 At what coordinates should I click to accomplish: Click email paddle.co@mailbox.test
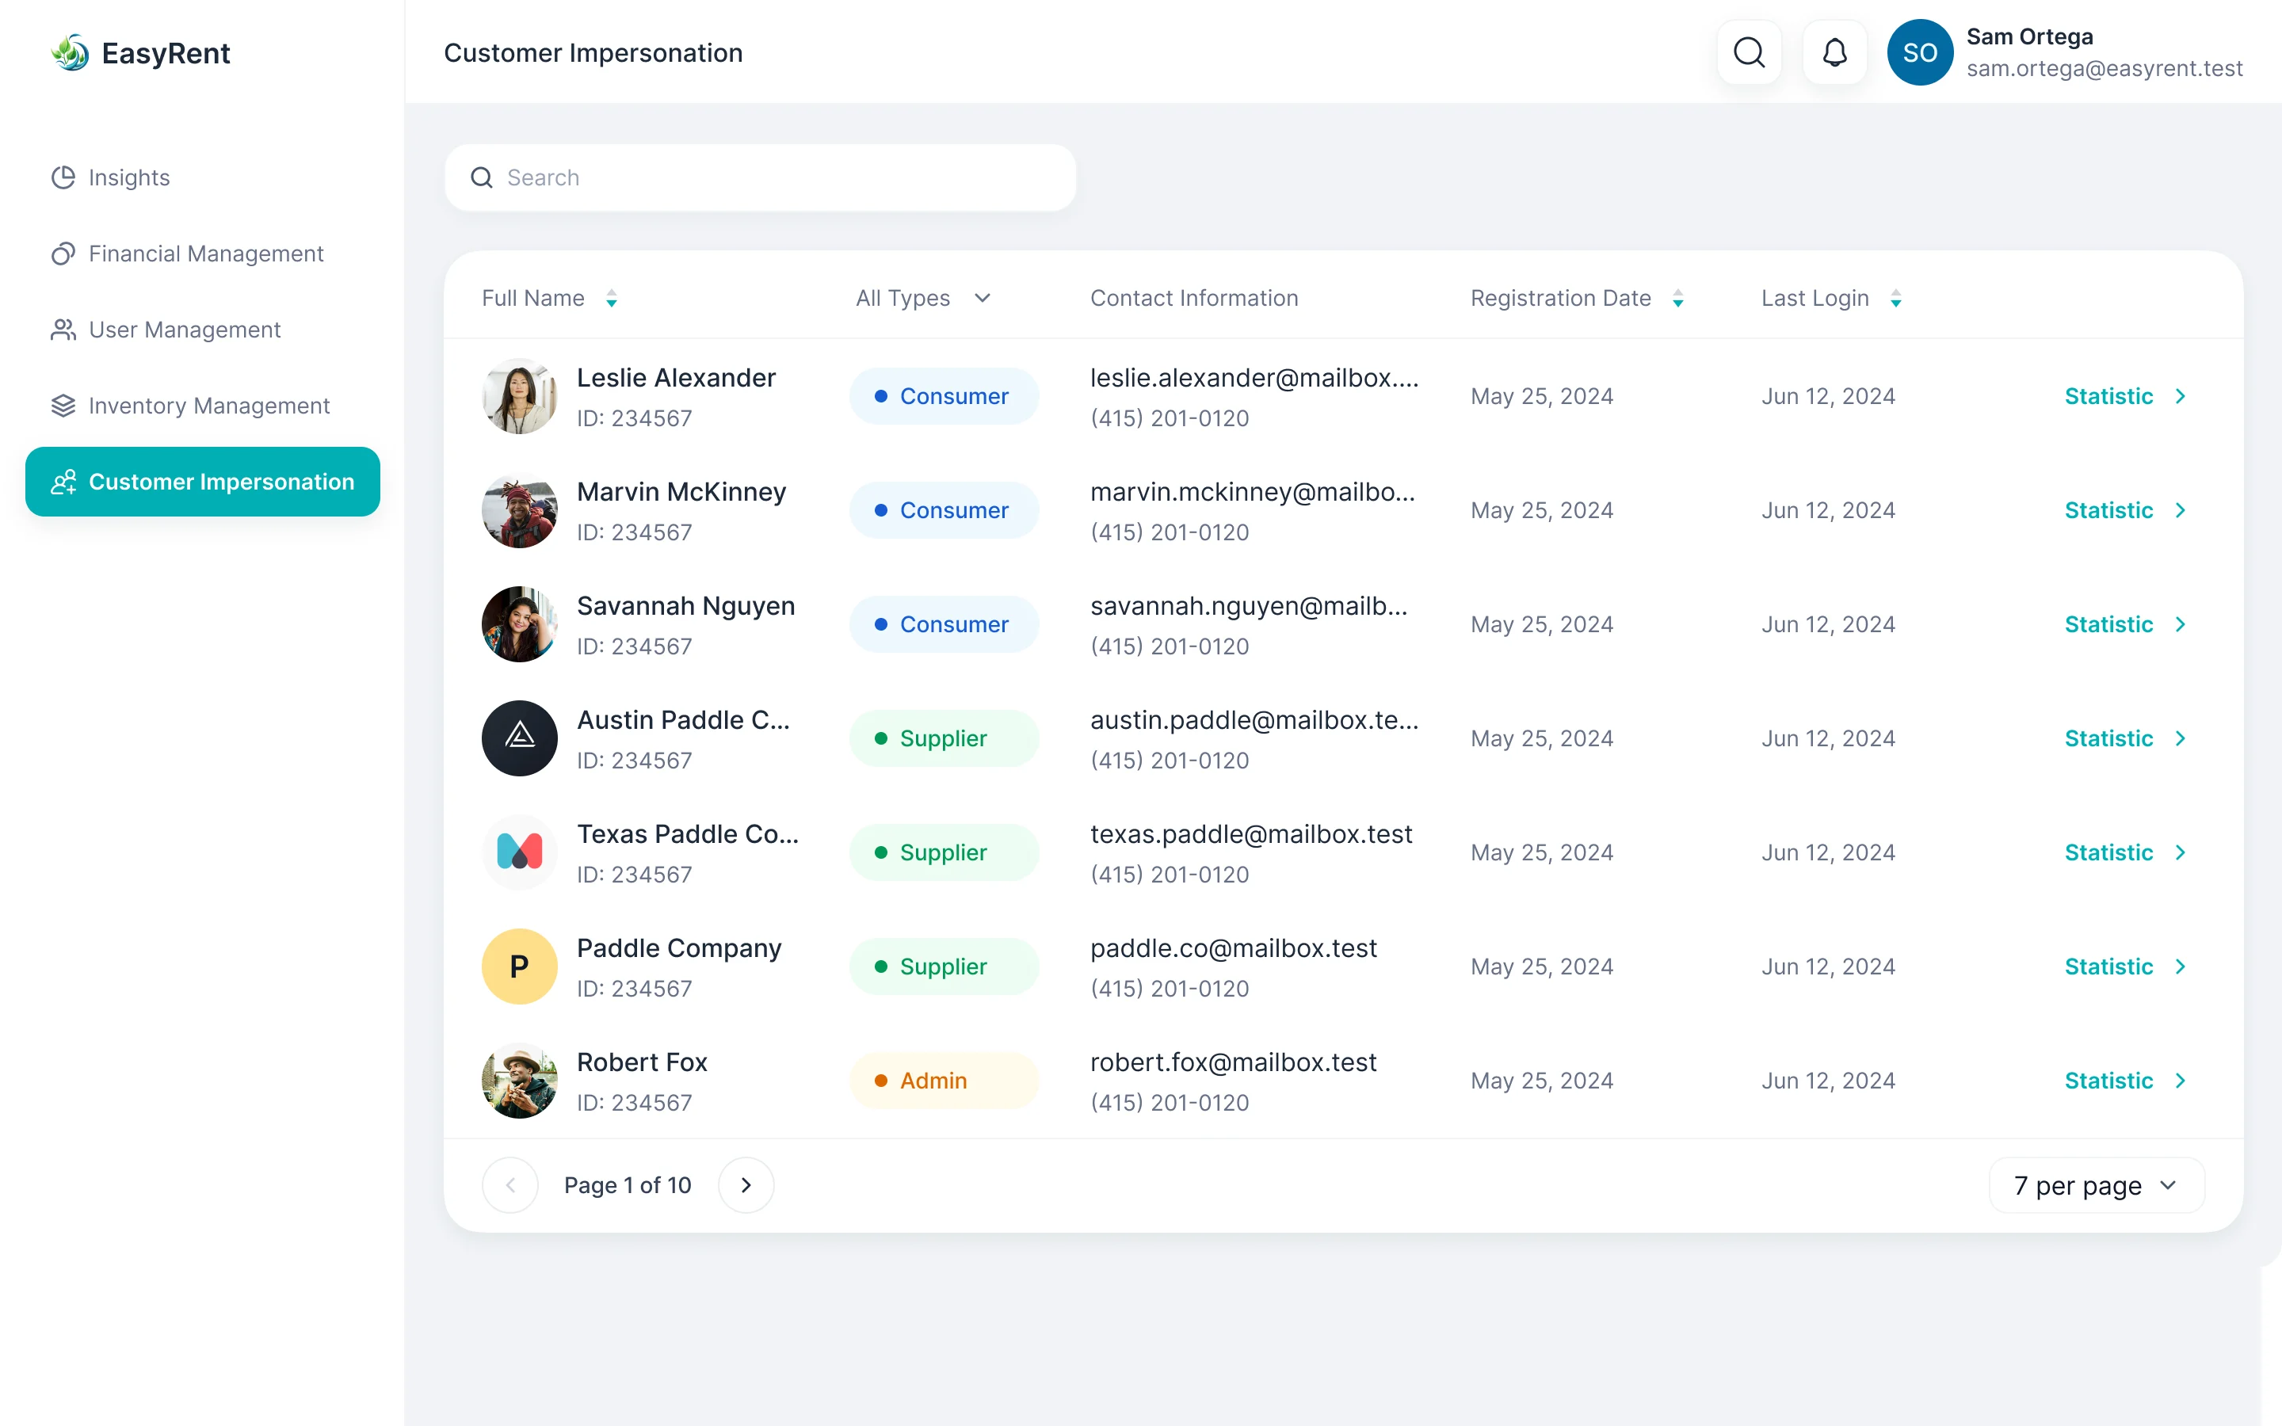[x=1234, y=947]
